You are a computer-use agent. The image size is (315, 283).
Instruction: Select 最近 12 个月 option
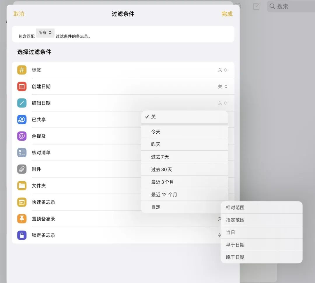click(x=184, y=194)
